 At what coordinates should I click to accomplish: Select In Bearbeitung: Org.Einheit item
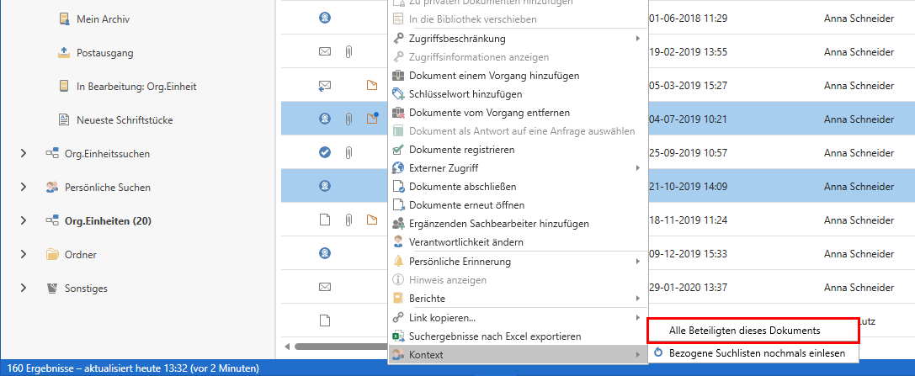point(136,87)
